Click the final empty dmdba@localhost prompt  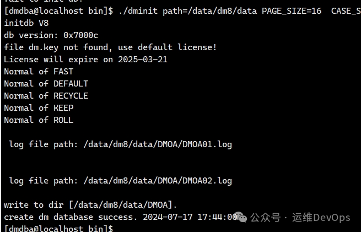[x=59, y=229]
